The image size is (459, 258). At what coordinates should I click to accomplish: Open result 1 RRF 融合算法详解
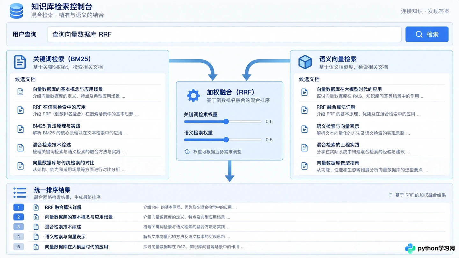[x=63, y=207]
